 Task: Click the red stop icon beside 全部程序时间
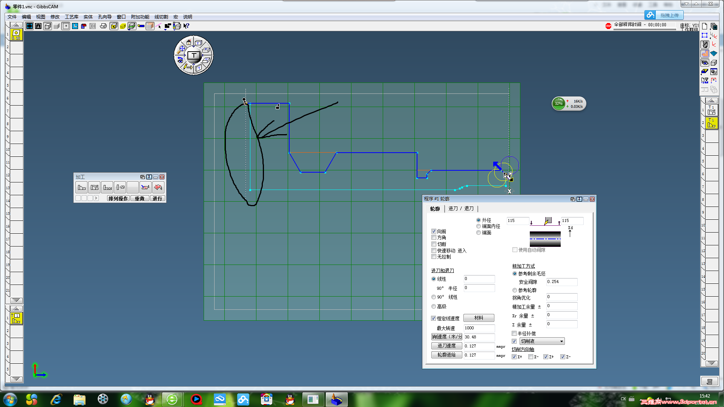(608, 26)
